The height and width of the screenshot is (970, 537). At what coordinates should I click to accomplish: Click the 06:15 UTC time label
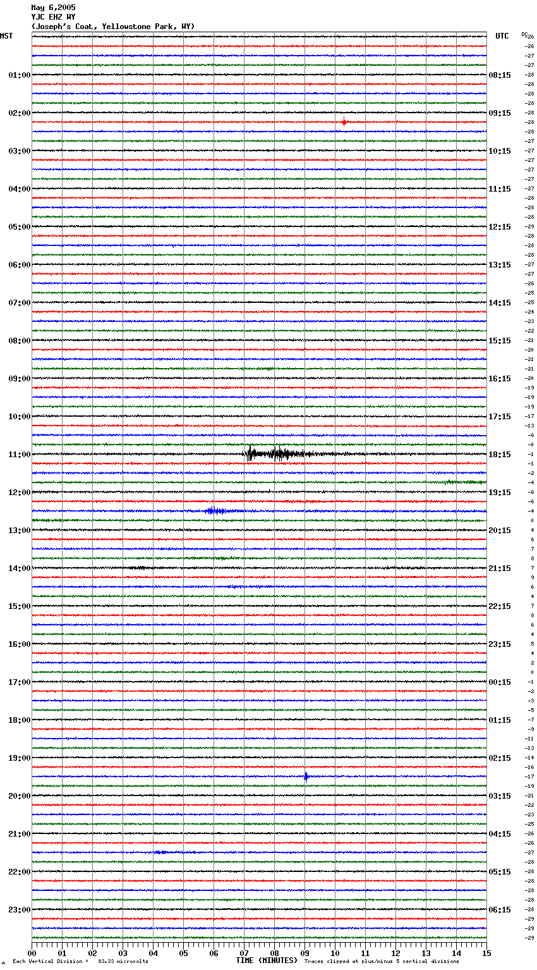click(500, 910)
